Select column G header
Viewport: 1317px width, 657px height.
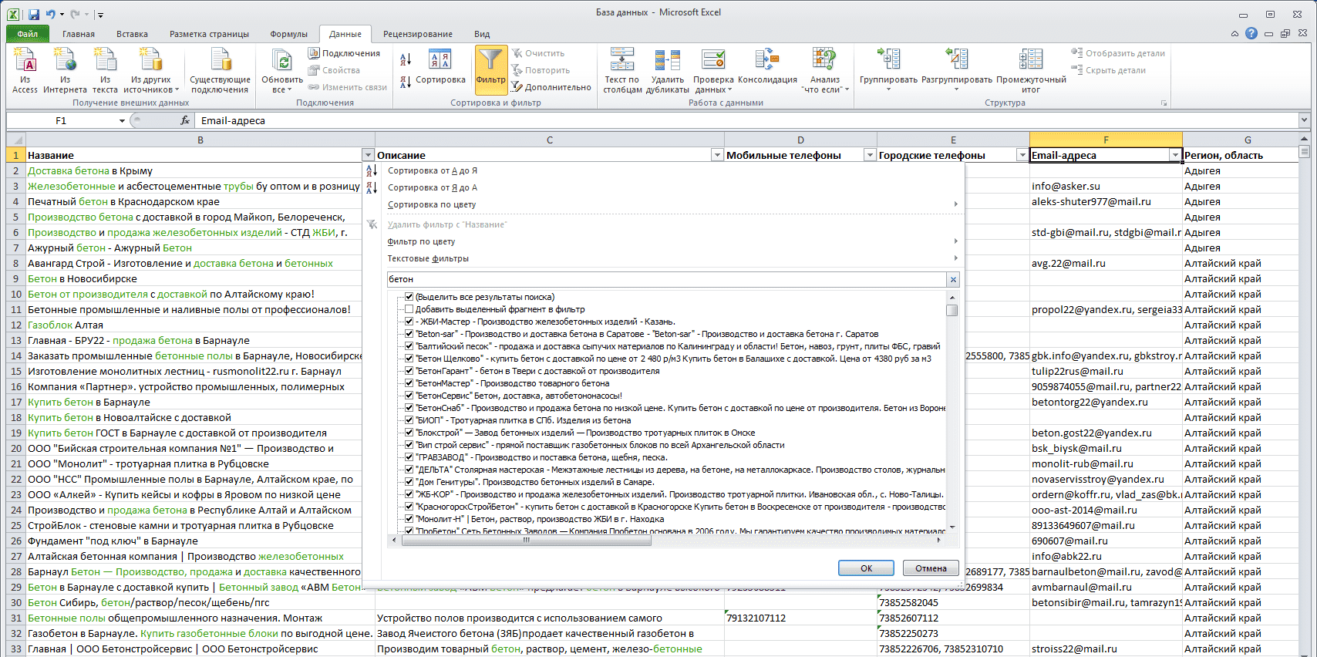point(1247,140)
